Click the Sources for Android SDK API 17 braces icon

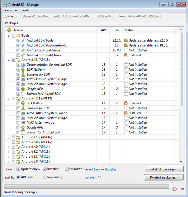click(23, 132)
